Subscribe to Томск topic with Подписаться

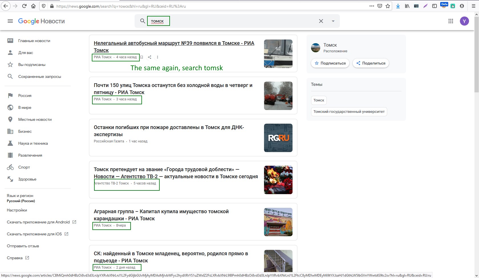[x=330, y=63]
